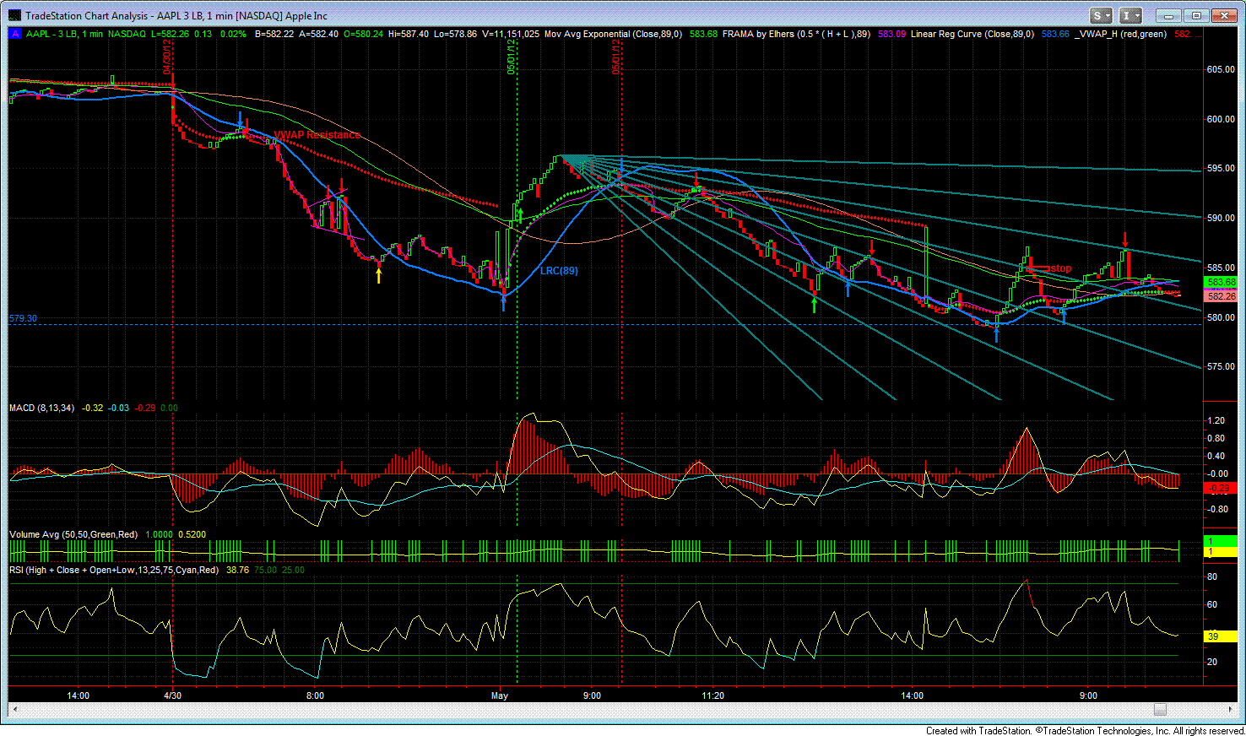
Task: Click the horizontal scrollbar thumb
Action: [1160, 710]
